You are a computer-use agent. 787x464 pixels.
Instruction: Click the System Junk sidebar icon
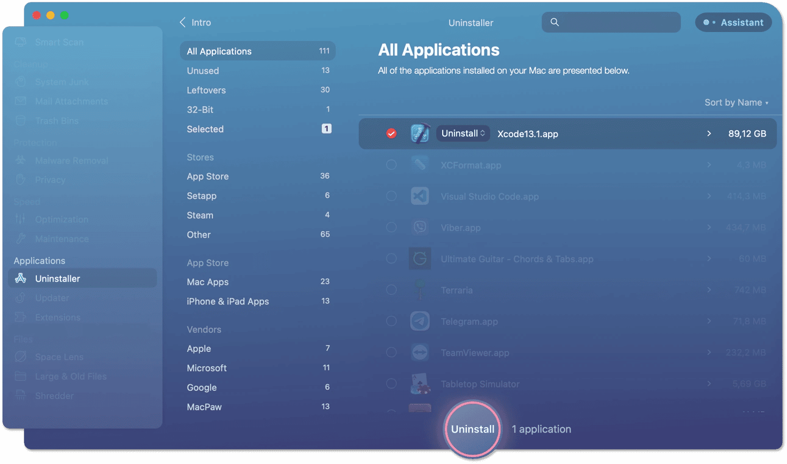coord(21,82)
